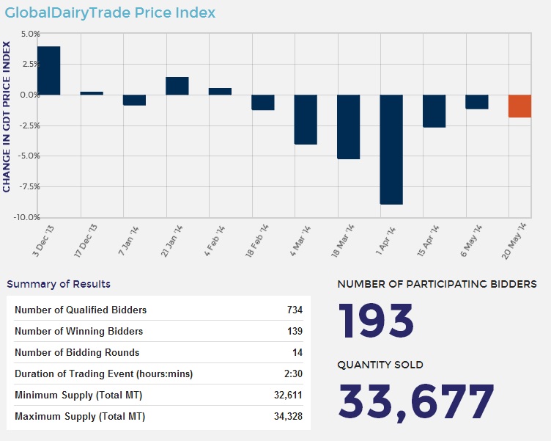Select the Number of Winning Bidders row
The image size is (551, 441).
158,331
